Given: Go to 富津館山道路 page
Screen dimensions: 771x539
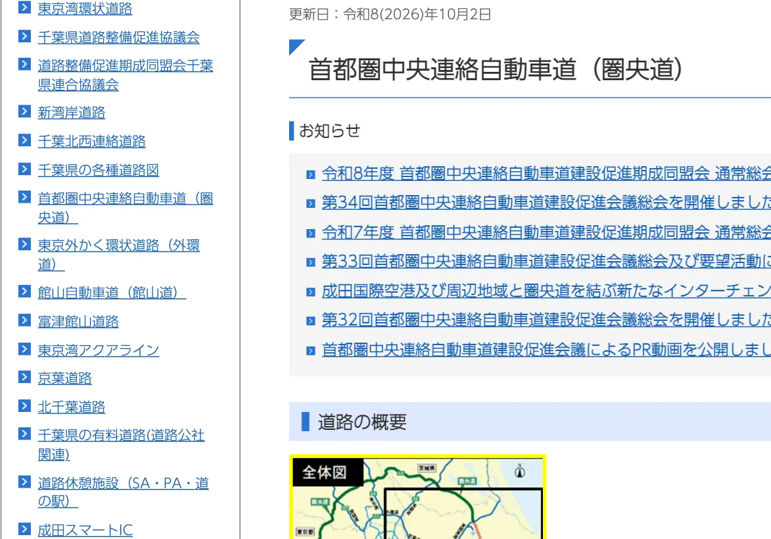Looking at the screenshot, I should (78, 321).
